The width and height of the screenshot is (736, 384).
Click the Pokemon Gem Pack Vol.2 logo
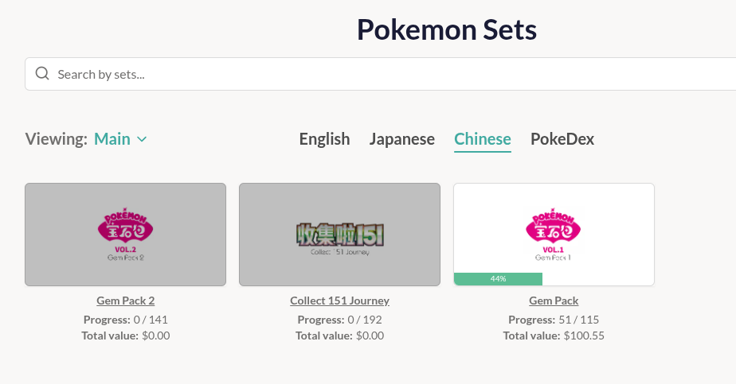tap(125, 234)
